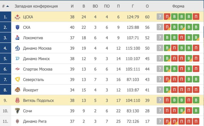Click the Sochi team logo
The image size is (204, 126).
click(17, 111)
